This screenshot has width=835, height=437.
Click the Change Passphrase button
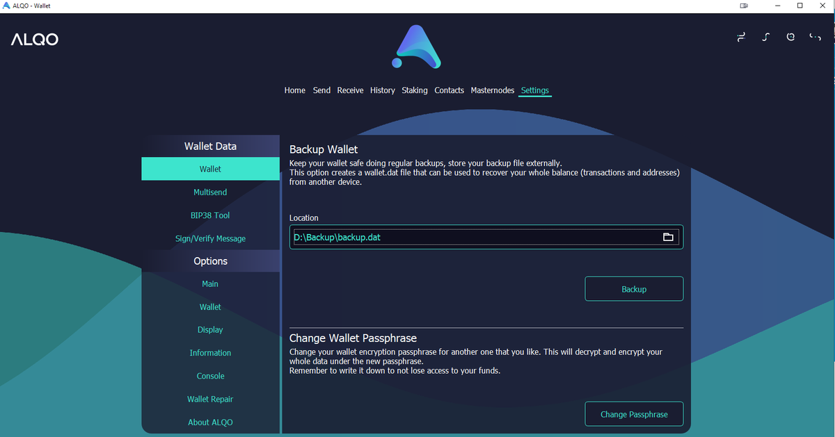click(634, 414)
